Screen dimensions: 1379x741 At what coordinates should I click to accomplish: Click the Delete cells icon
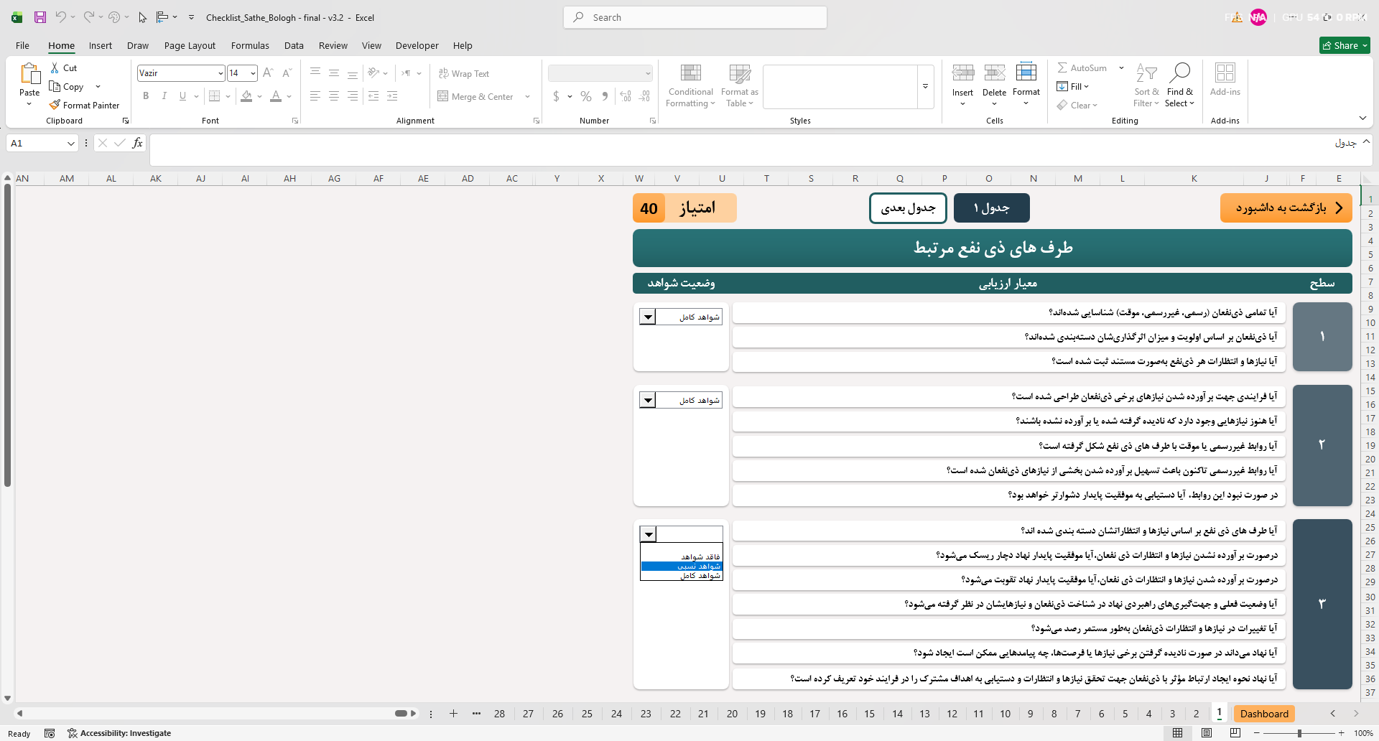pyautogui.click(x=995, y=73)
